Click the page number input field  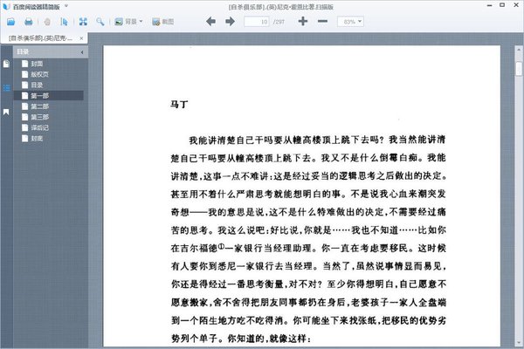(x=256, y=22)
